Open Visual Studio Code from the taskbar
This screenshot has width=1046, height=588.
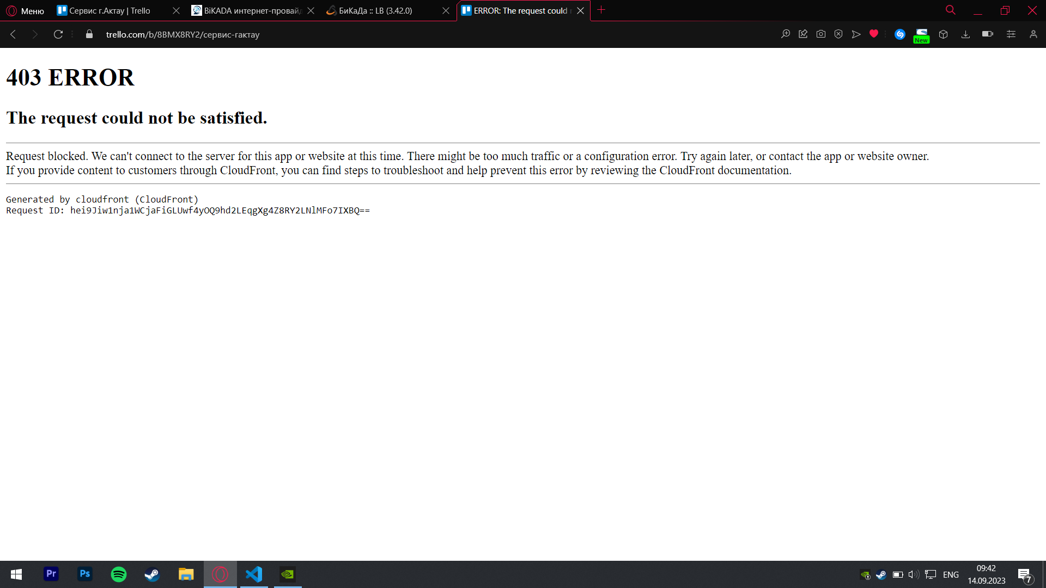(254, 574)
